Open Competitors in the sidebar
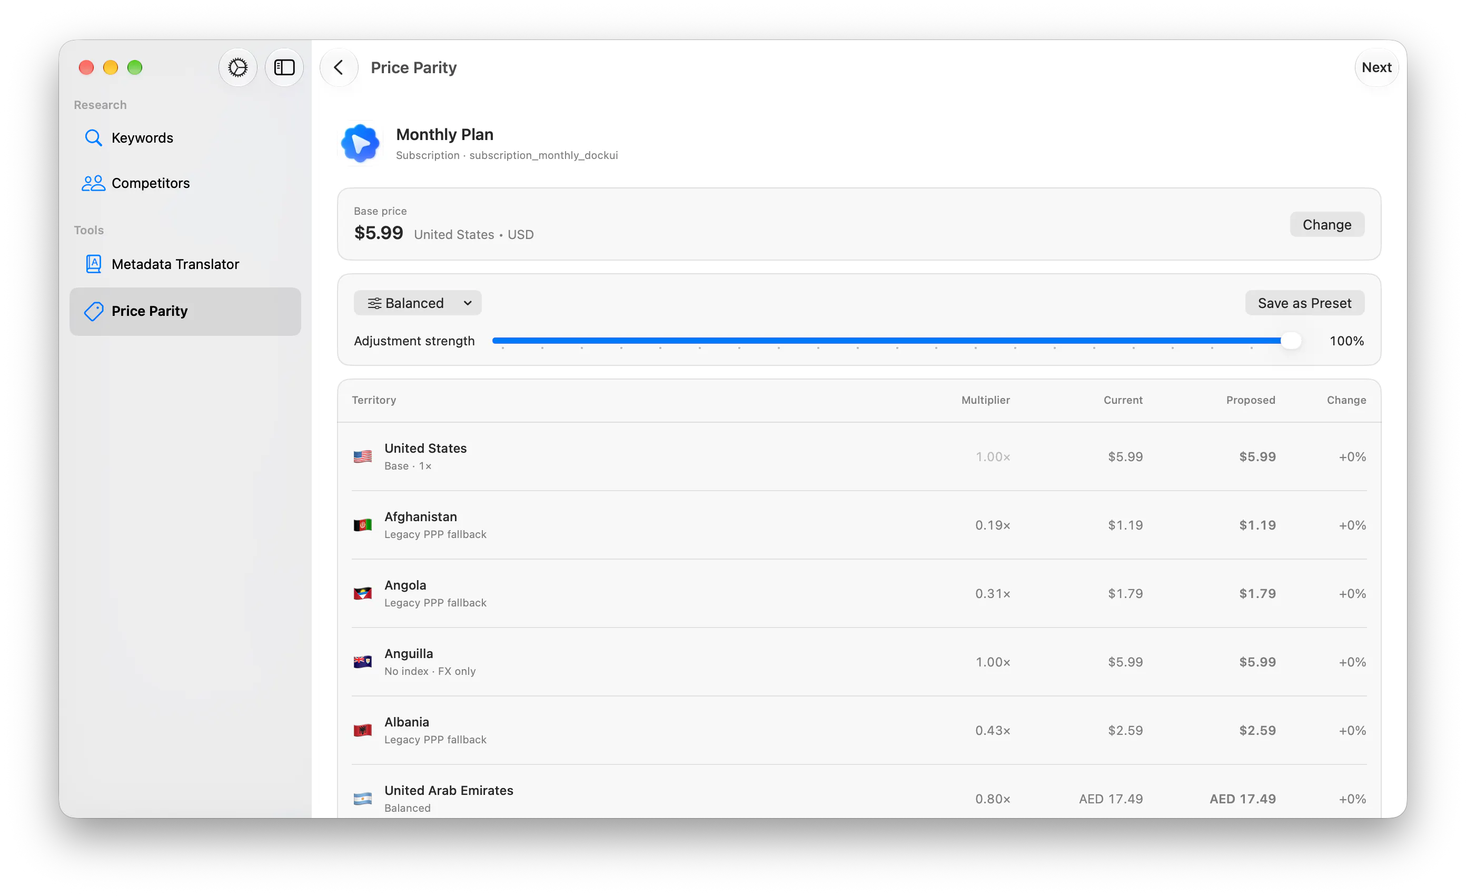1466x896 pixels. pyautogui.click(x=185, y=183)
